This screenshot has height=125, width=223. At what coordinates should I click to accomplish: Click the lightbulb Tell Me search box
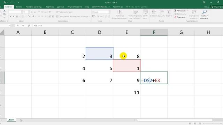pos(137,7)
